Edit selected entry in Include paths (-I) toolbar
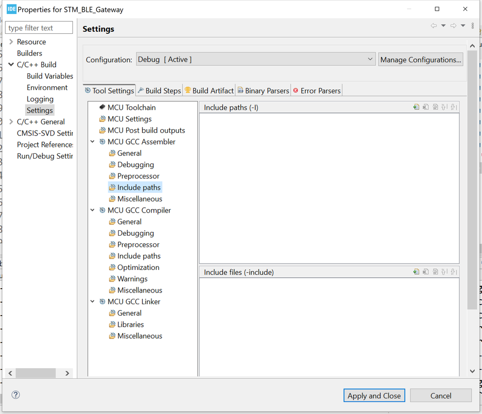Screen dimensions: 482x414 pyautogui.click(x=435, y=107)
